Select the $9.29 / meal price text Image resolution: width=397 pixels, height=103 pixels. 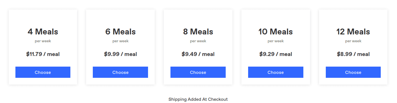click(x=276, y=54)
